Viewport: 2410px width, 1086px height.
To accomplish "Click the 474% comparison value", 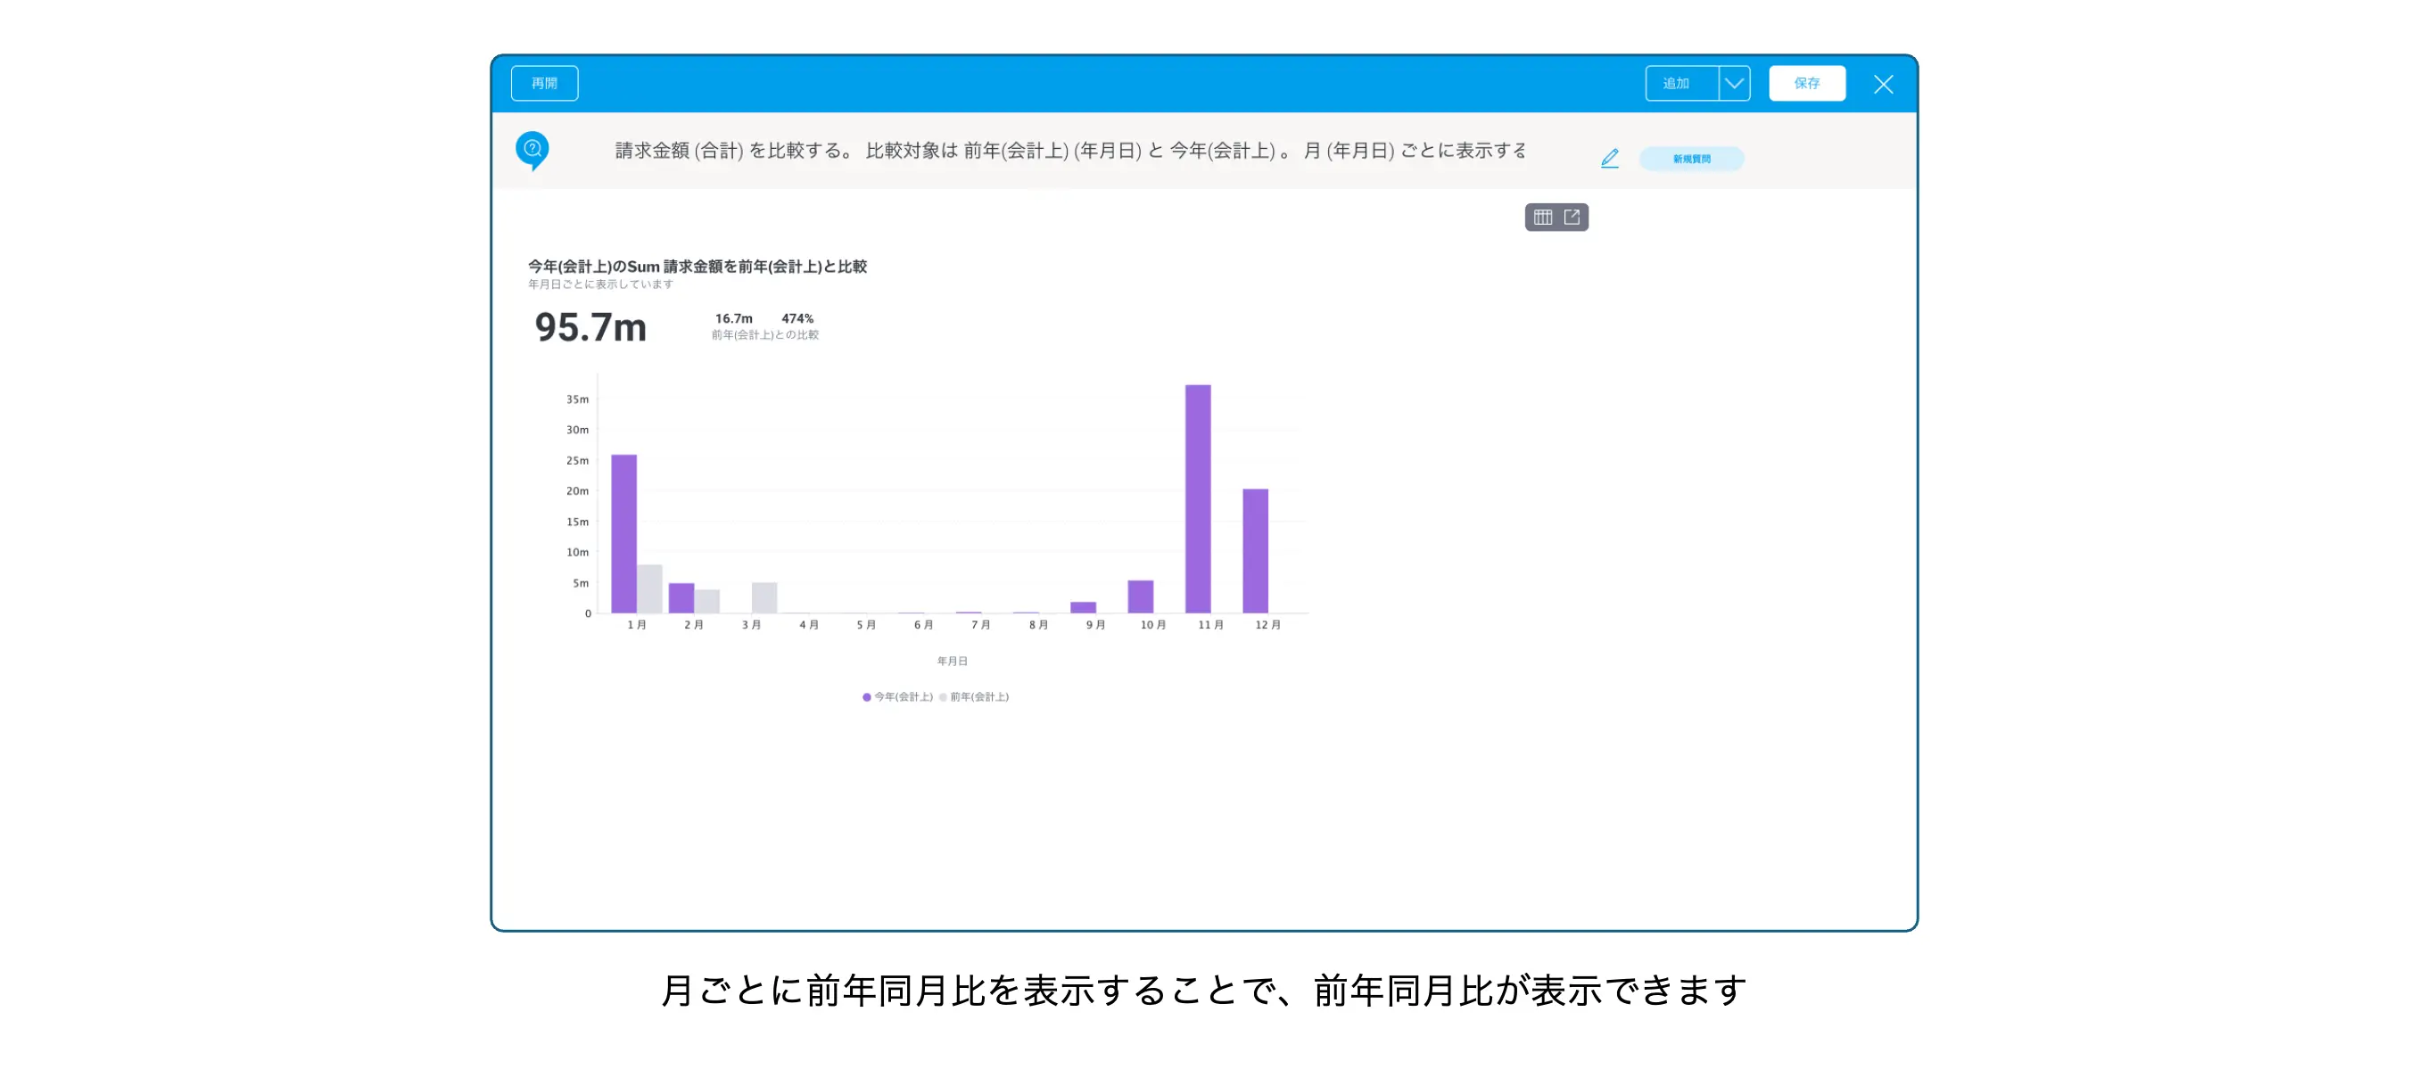I will [x=797, y=319].
